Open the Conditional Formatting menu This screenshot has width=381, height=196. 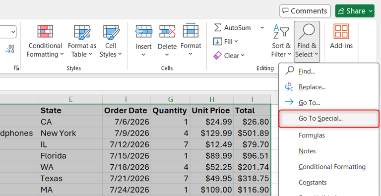(x=45, y=41)
